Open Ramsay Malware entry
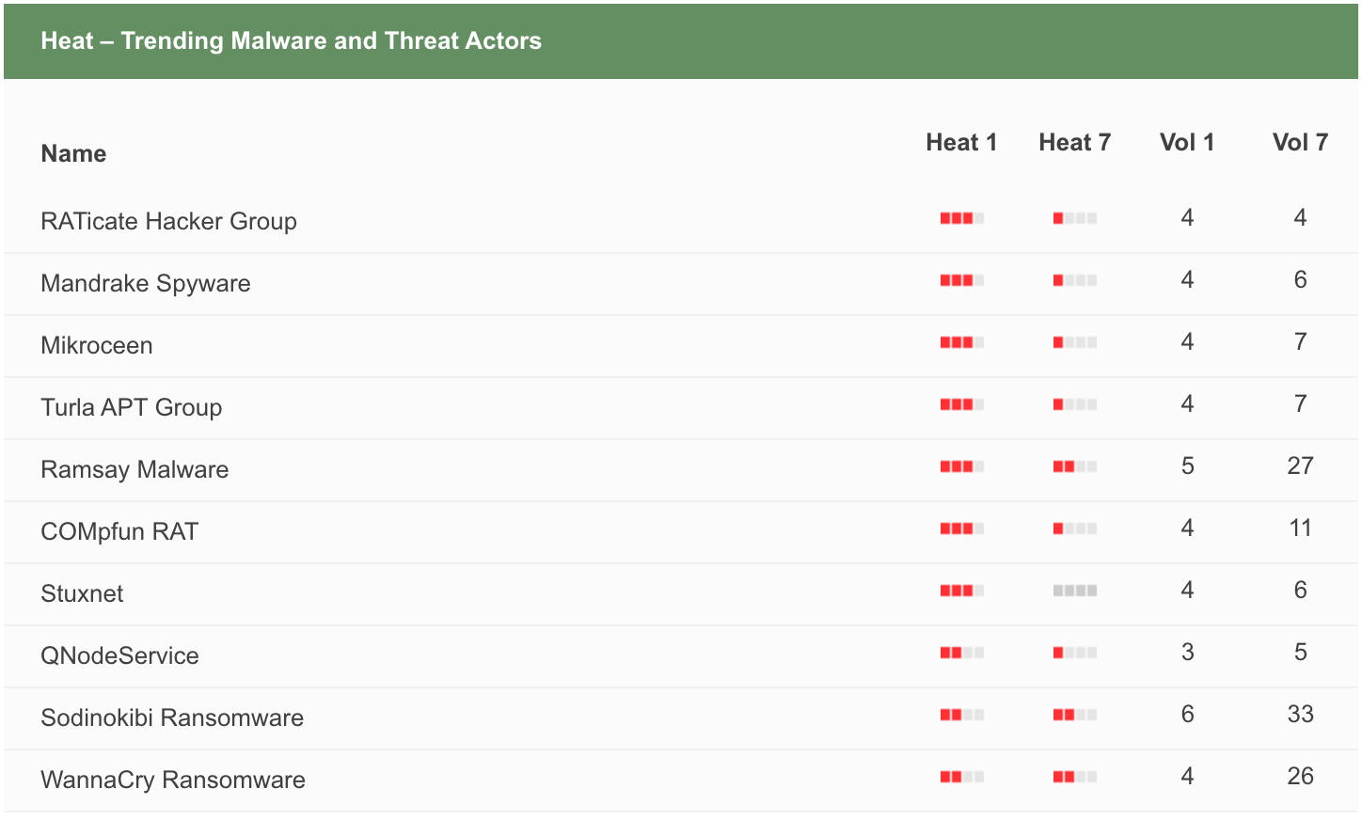The height and width of the screenshot is (820, 1362). point(135,469)
